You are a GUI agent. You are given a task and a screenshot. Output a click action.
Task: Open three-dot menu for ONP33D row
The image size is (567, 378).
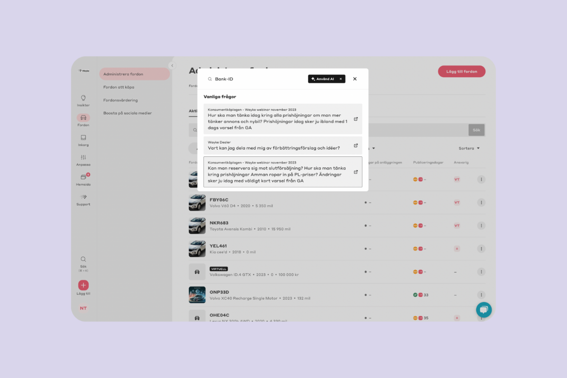[481, 295]
